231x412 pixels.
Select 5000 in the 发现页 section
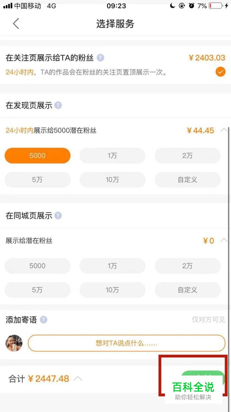coord(37,156)
